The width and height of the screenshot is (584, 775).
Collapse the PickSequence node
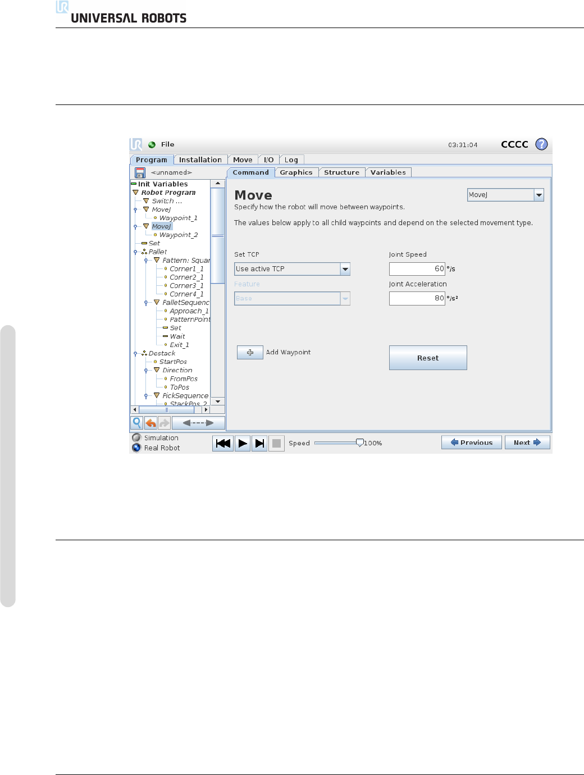point(157,395)
